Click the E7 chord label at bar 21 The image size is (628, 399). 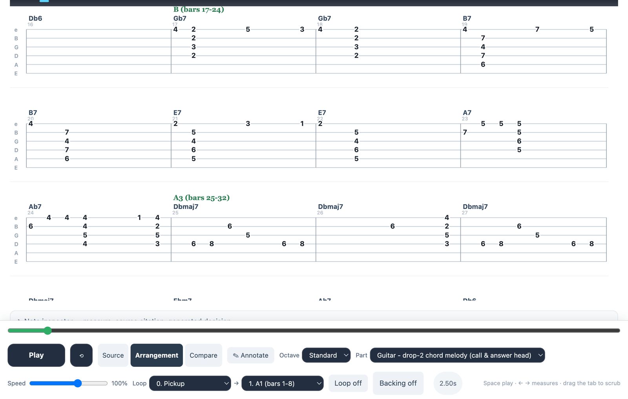click(177, 113)
